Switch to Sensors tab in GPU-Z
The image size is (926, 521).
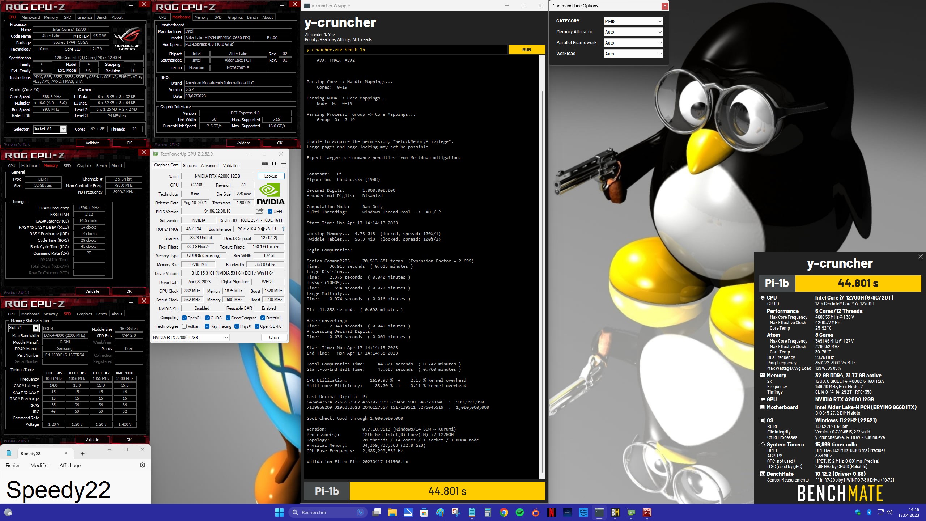(190, 165)
